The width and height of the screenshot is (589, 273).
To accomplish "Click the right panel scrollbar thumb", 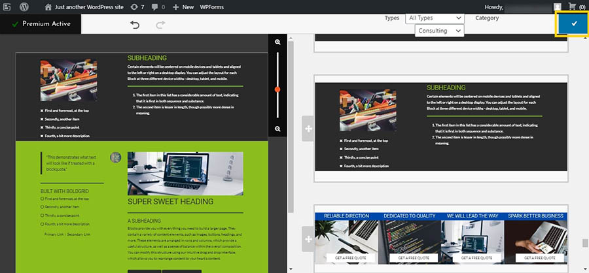I will 584,243.
